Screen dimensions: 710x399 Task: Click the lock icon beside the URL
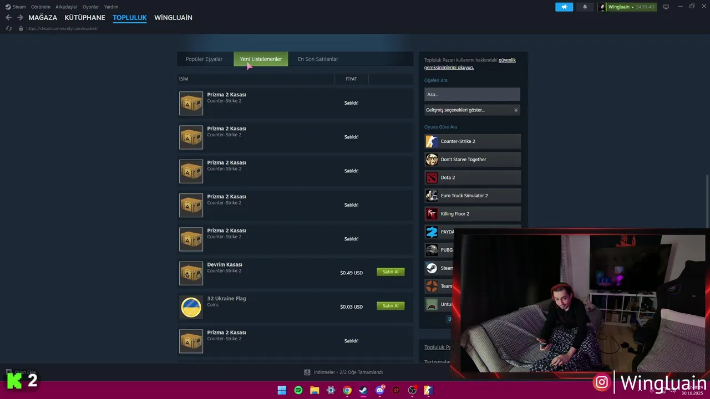click(x=21, y=28)
